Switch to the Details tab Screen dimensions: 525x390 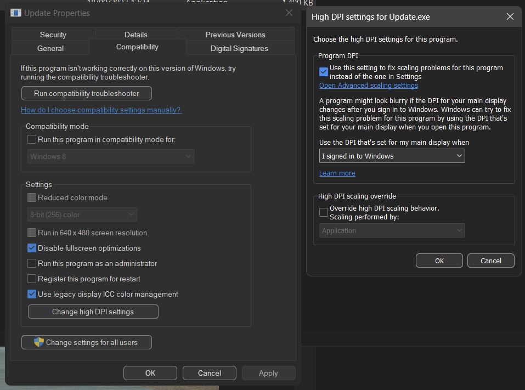136,35
